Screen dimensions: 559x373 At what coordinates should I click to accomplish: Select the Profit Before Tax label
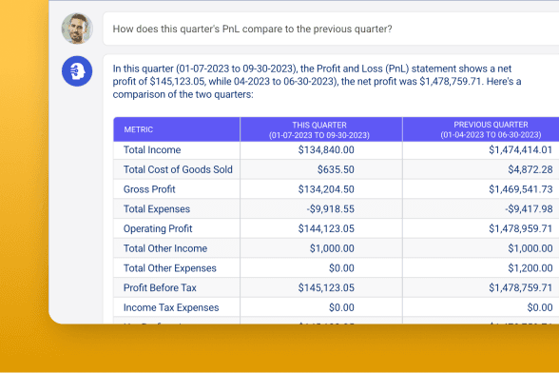pyautogui.click(x=160, y=287)
